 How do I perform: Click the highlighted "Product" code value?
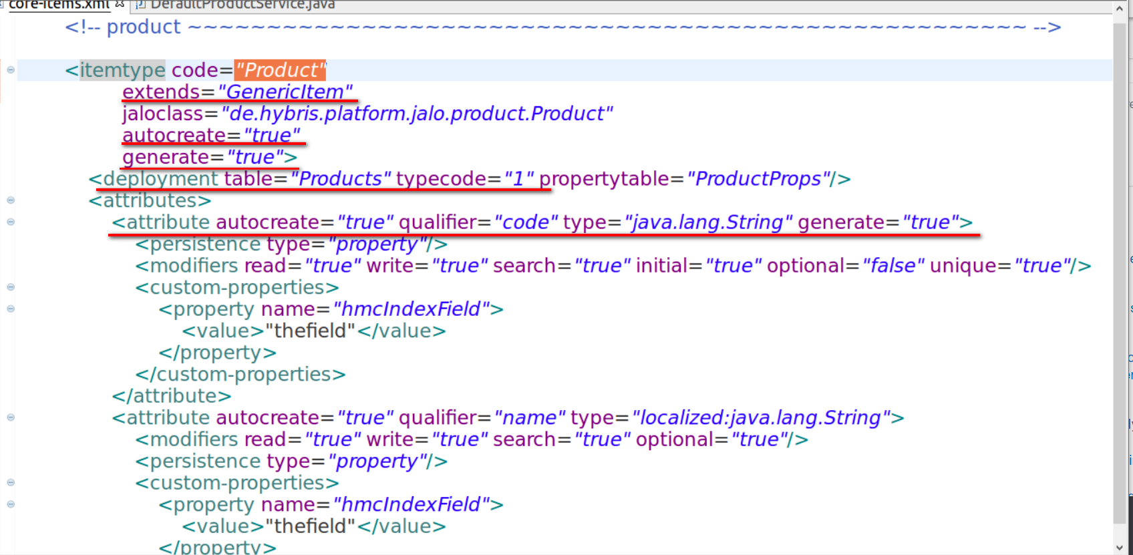point(280,70)
